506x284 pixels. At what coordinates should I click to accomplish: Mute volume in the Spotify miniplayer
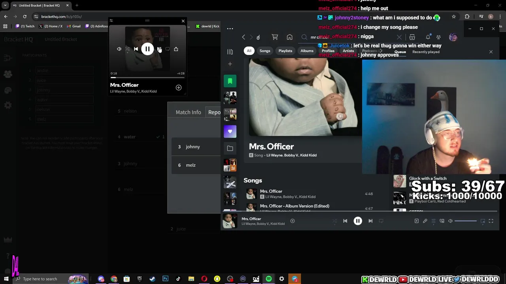click(x=119, y=49)
